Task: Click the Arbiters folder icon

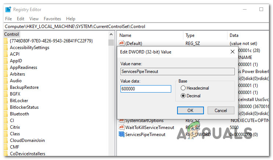Action: [x=6, y=74]
